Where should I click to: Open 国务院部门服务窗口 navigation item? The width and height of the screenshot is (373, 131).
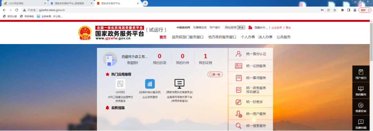click(188, 37)
